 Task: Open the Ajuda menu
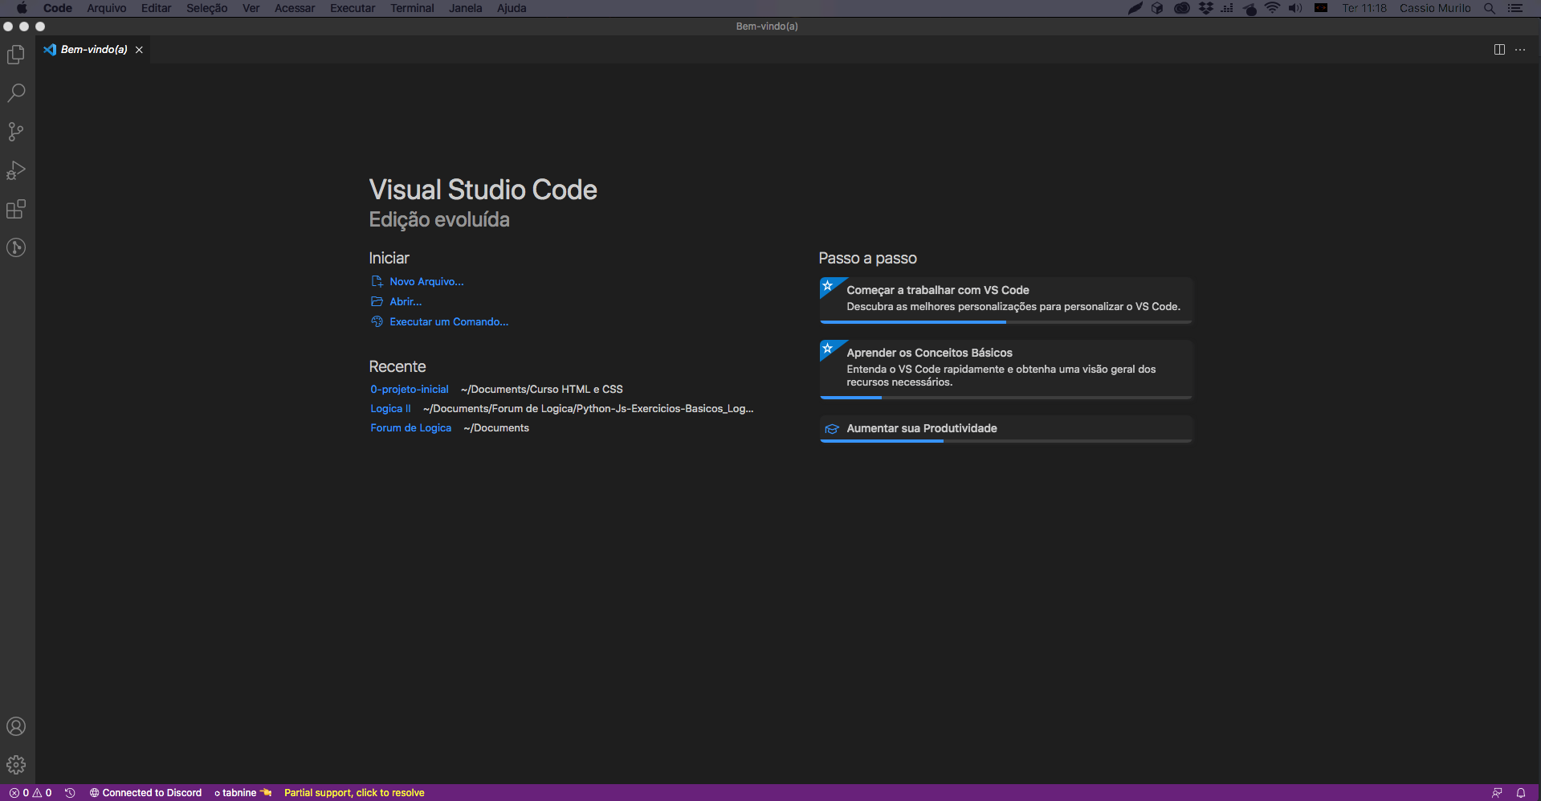(512, 8)
